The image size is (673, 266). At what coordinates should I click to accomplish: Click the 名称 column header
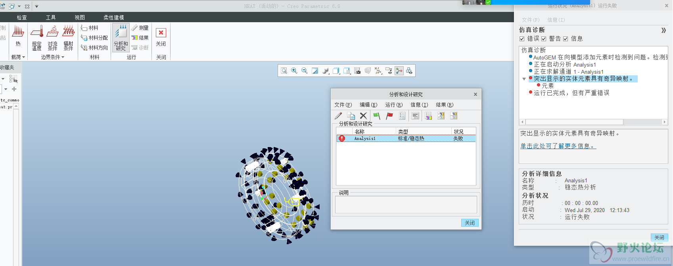coord(374,131)
